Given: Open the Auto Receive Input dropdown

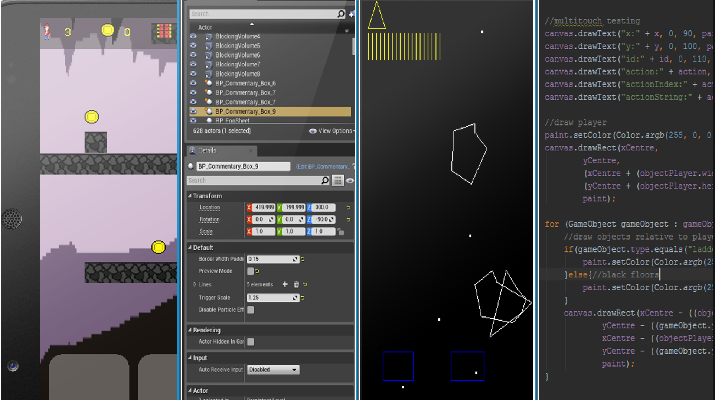Looking at the screenshot, I should [273, 370].
